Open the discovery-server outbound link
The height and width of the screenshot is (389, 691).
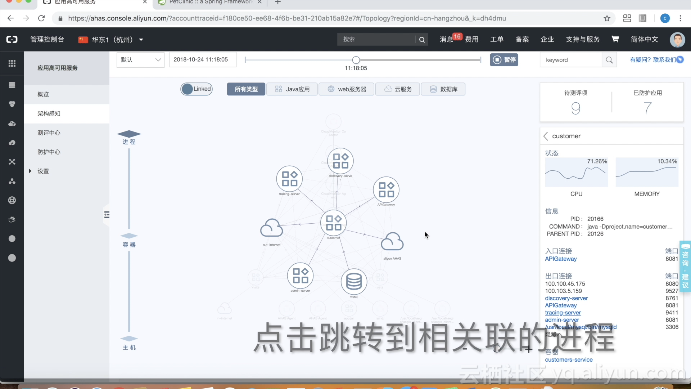(x=566, y=298)
